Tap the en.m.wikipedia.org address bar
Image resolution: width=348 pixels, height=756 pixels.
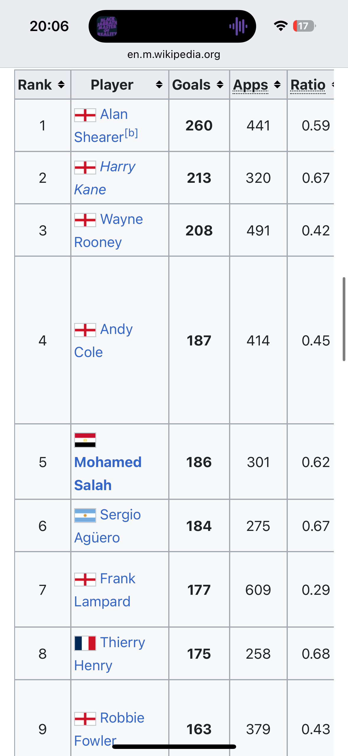174,54
